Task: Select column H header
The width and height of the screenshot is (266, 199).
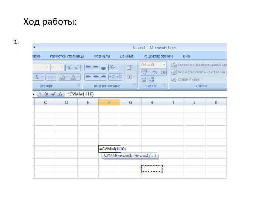Action: (152, 102)
